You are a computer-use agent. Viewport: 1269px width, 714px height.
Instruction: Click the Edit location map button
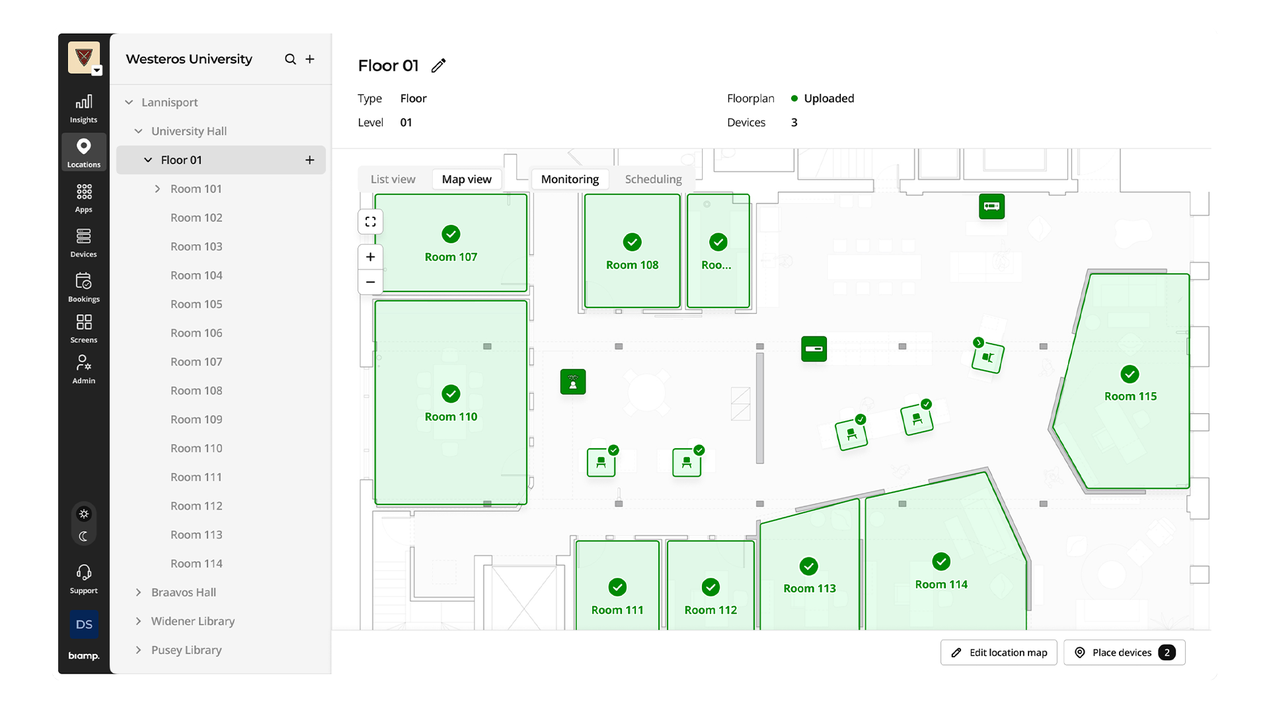[999, 653]
